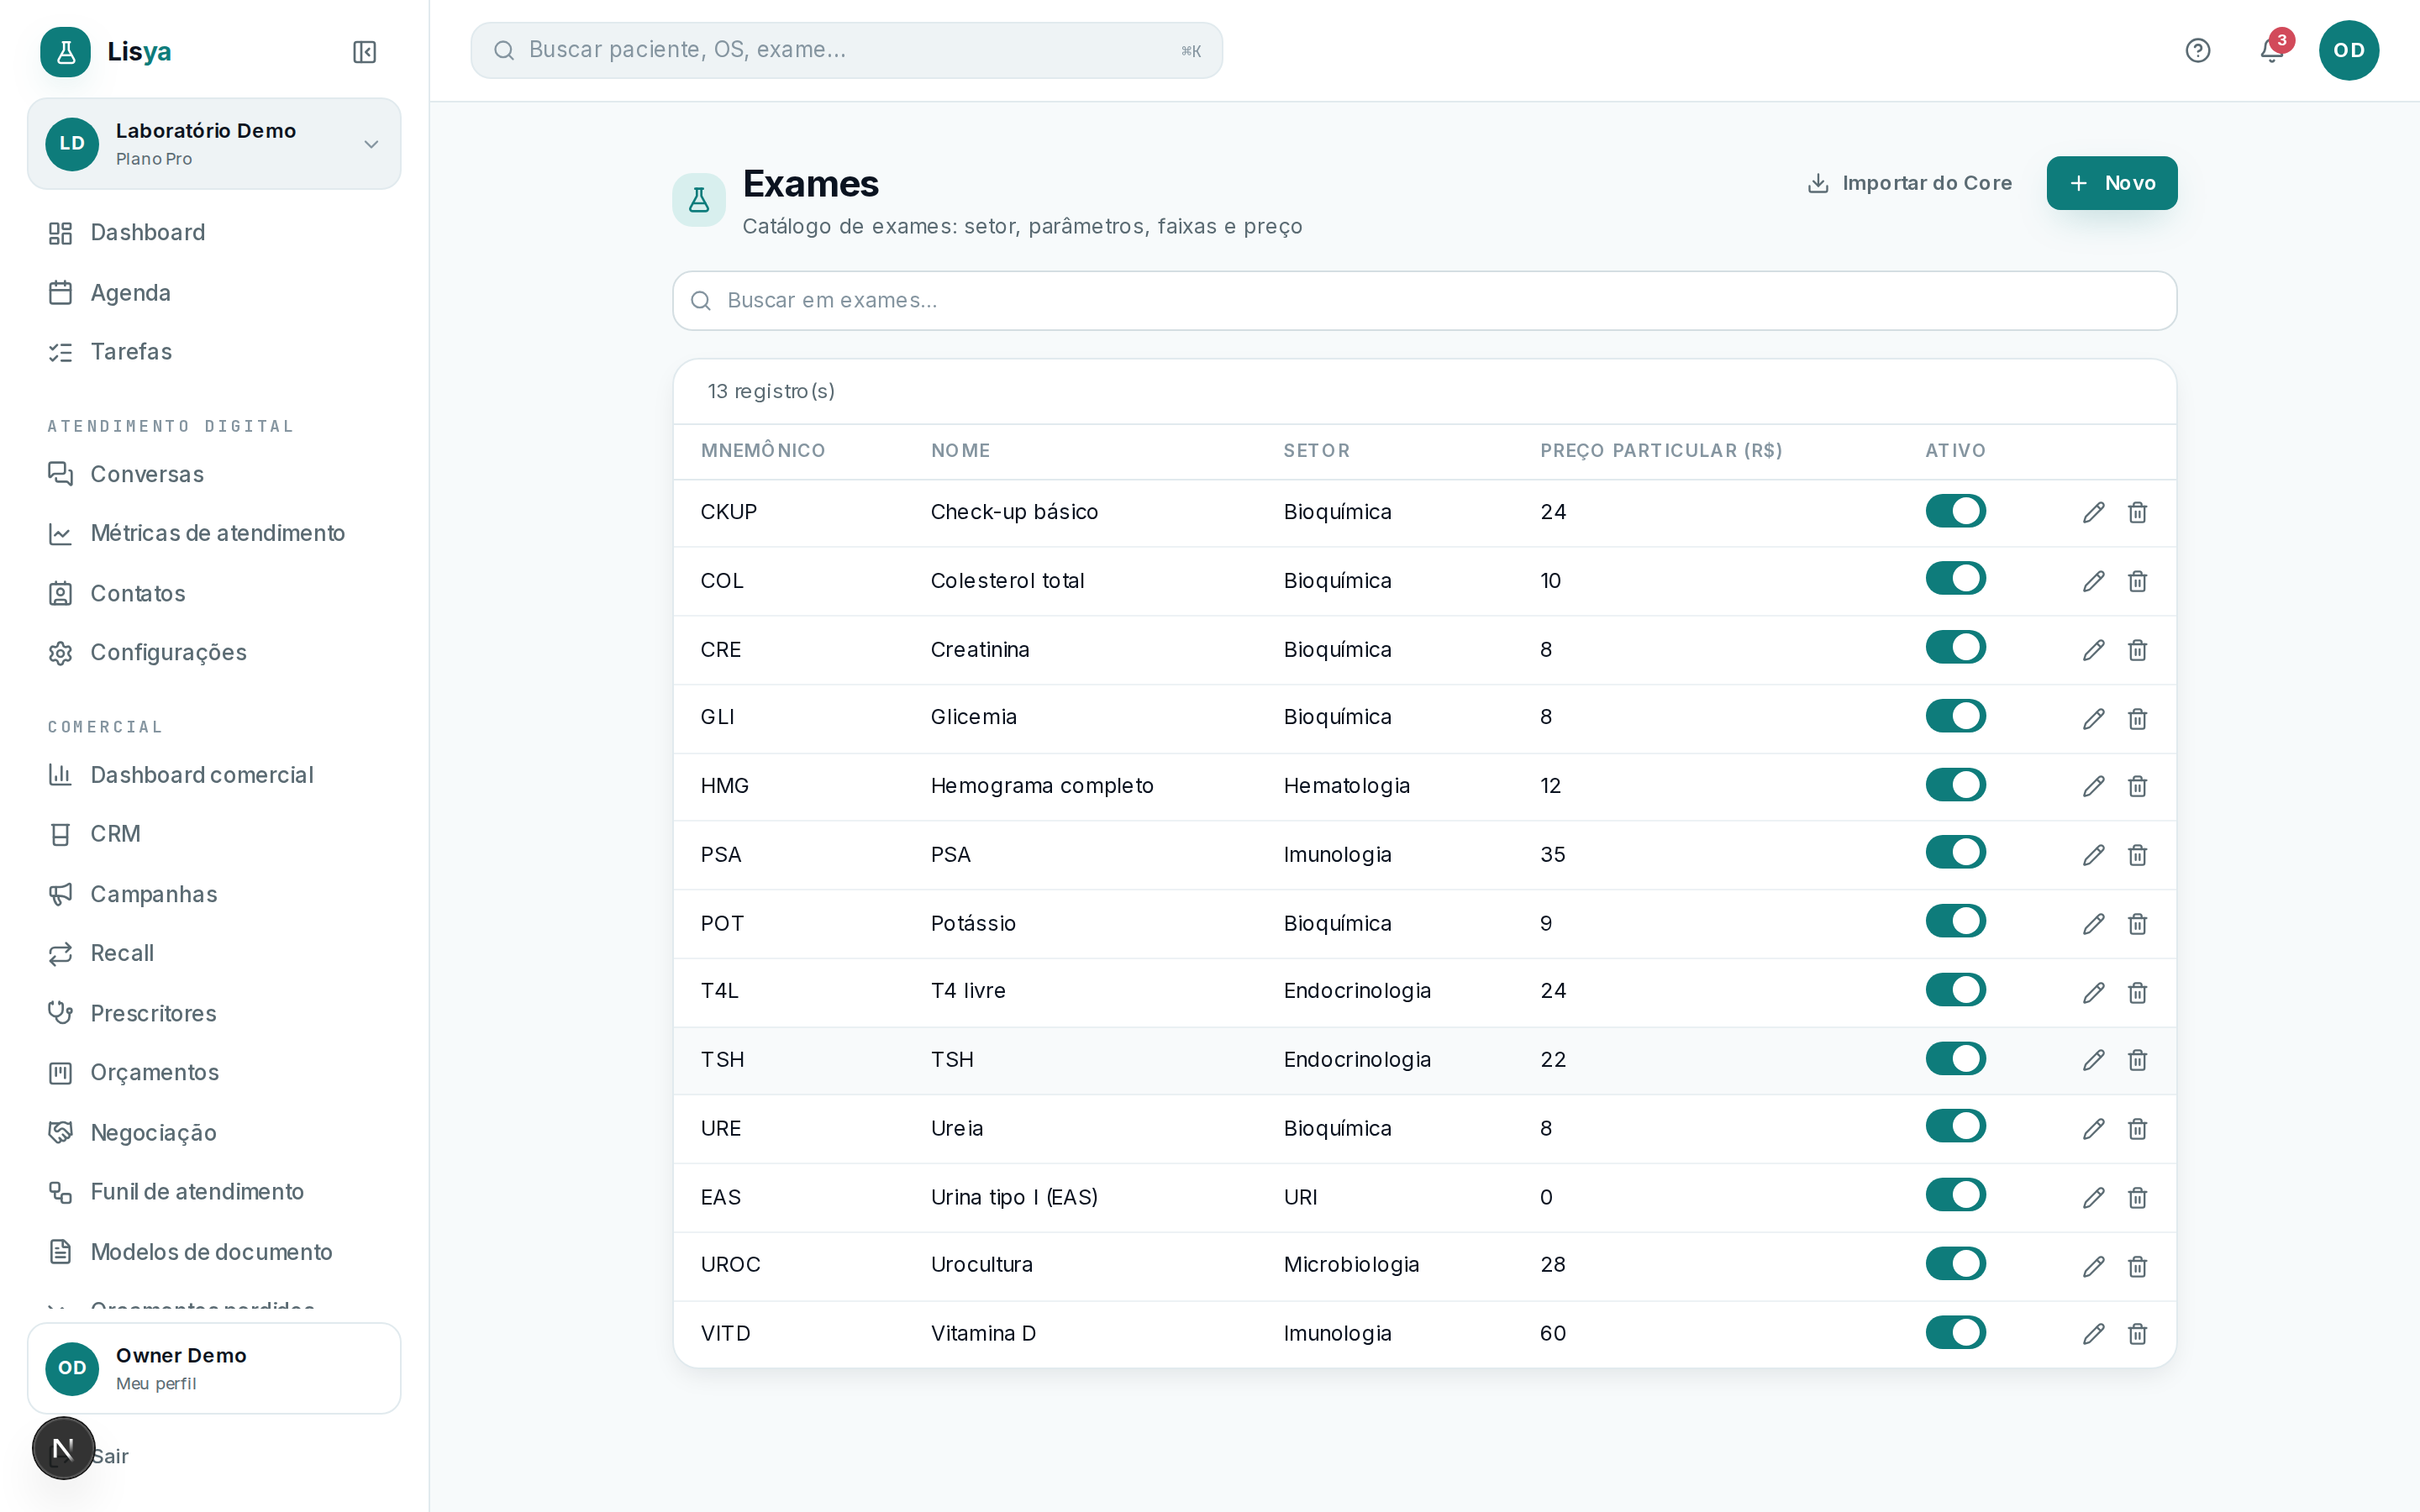Sort by the Mnemônico column header
2420x1512 pixels.
click(763, 451)
